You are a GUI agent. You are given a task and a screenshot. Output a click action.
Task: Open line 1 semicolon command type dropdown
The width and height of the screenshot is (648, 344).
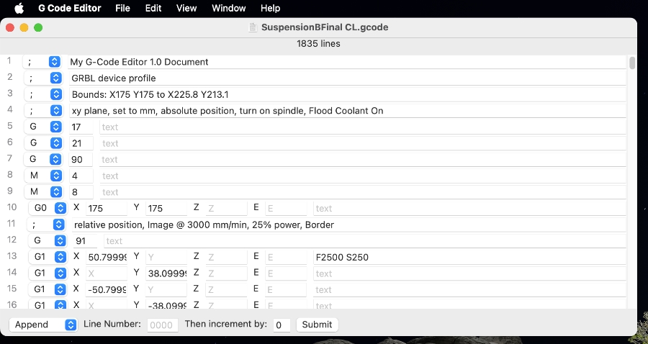(x=43, y=62)
